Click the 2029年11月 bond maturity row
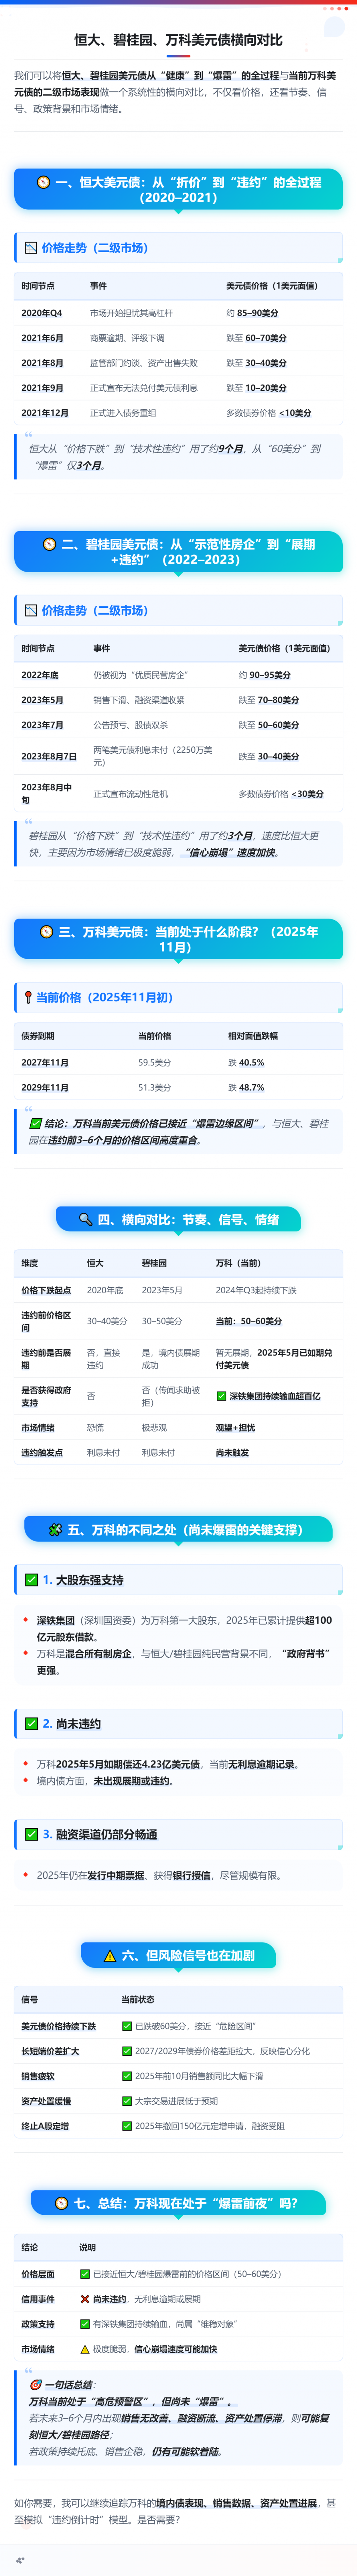 tap(178, 1087)
